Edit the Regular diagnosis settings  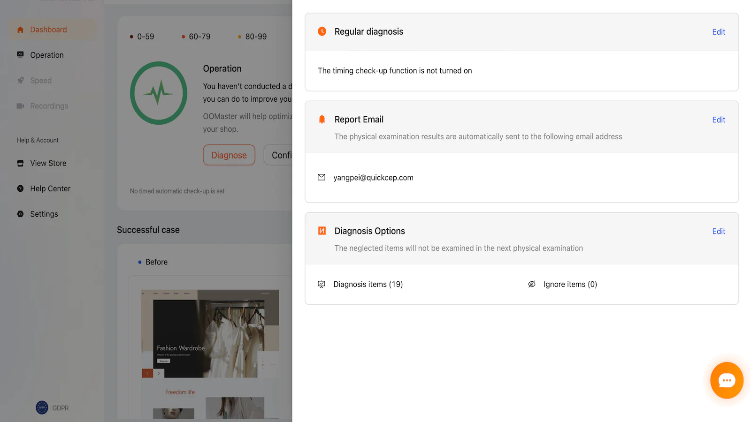(718, 32)
